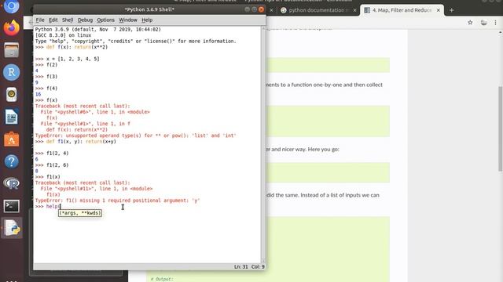This screenshot has width=503, height=282.
Task: Click the Python Shell vertical scrollbar
Action: [x=263, y=144]
